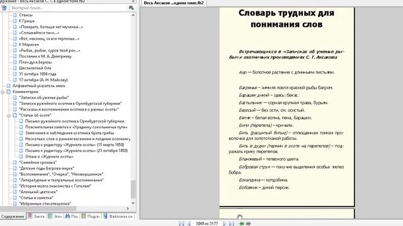Switch to the «Закла» bookmarks tab
Screen dimensions: 403x226
pyautogui.click(x=37, y=217)
